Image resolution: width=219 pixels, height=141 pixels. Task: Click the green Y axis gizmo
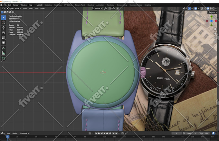pyautogui.click(x=212, y=17)
